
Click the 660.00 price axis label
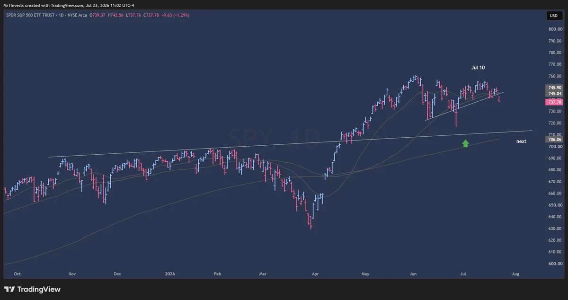click(555, 194)
